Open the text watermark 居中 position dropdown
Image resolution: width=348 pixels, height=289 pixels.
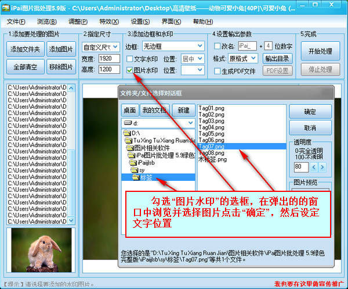(193, 59)
